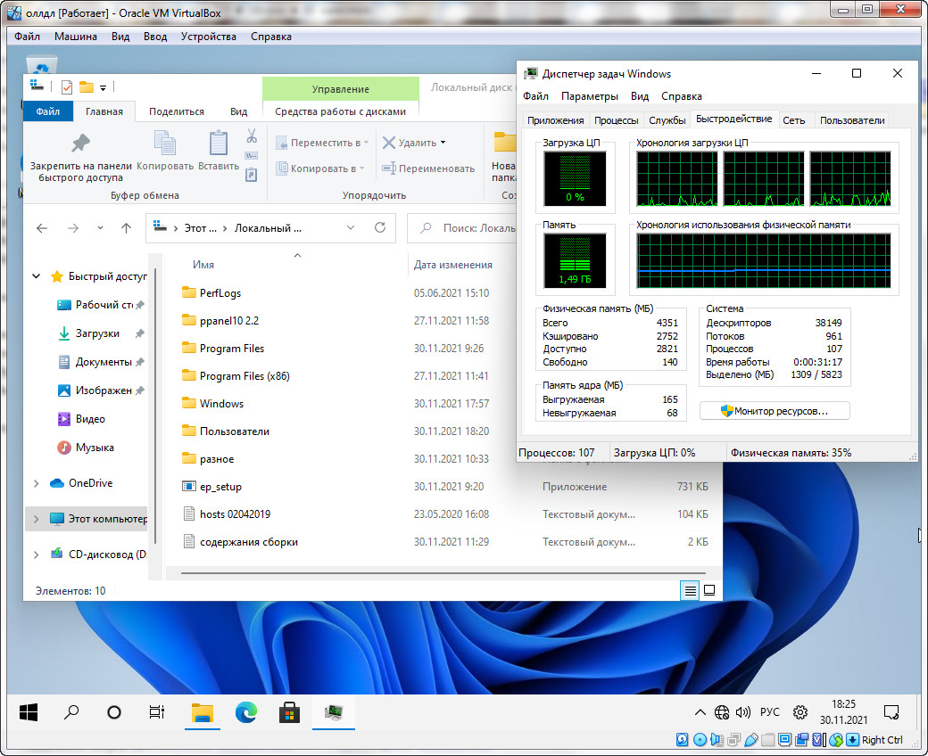The image size is (928, 756).
Task: Open Параметры menu in Task Manager
Action: (590, 96)
